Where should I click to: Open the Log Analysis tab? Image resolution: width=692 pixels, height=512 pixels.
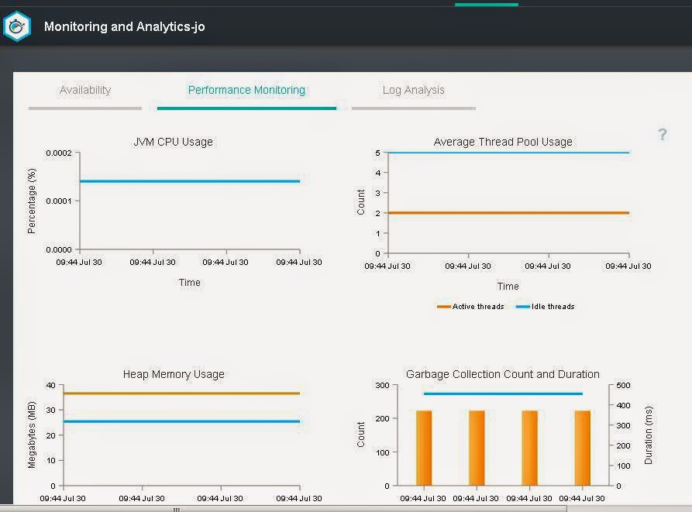(414, 90)
